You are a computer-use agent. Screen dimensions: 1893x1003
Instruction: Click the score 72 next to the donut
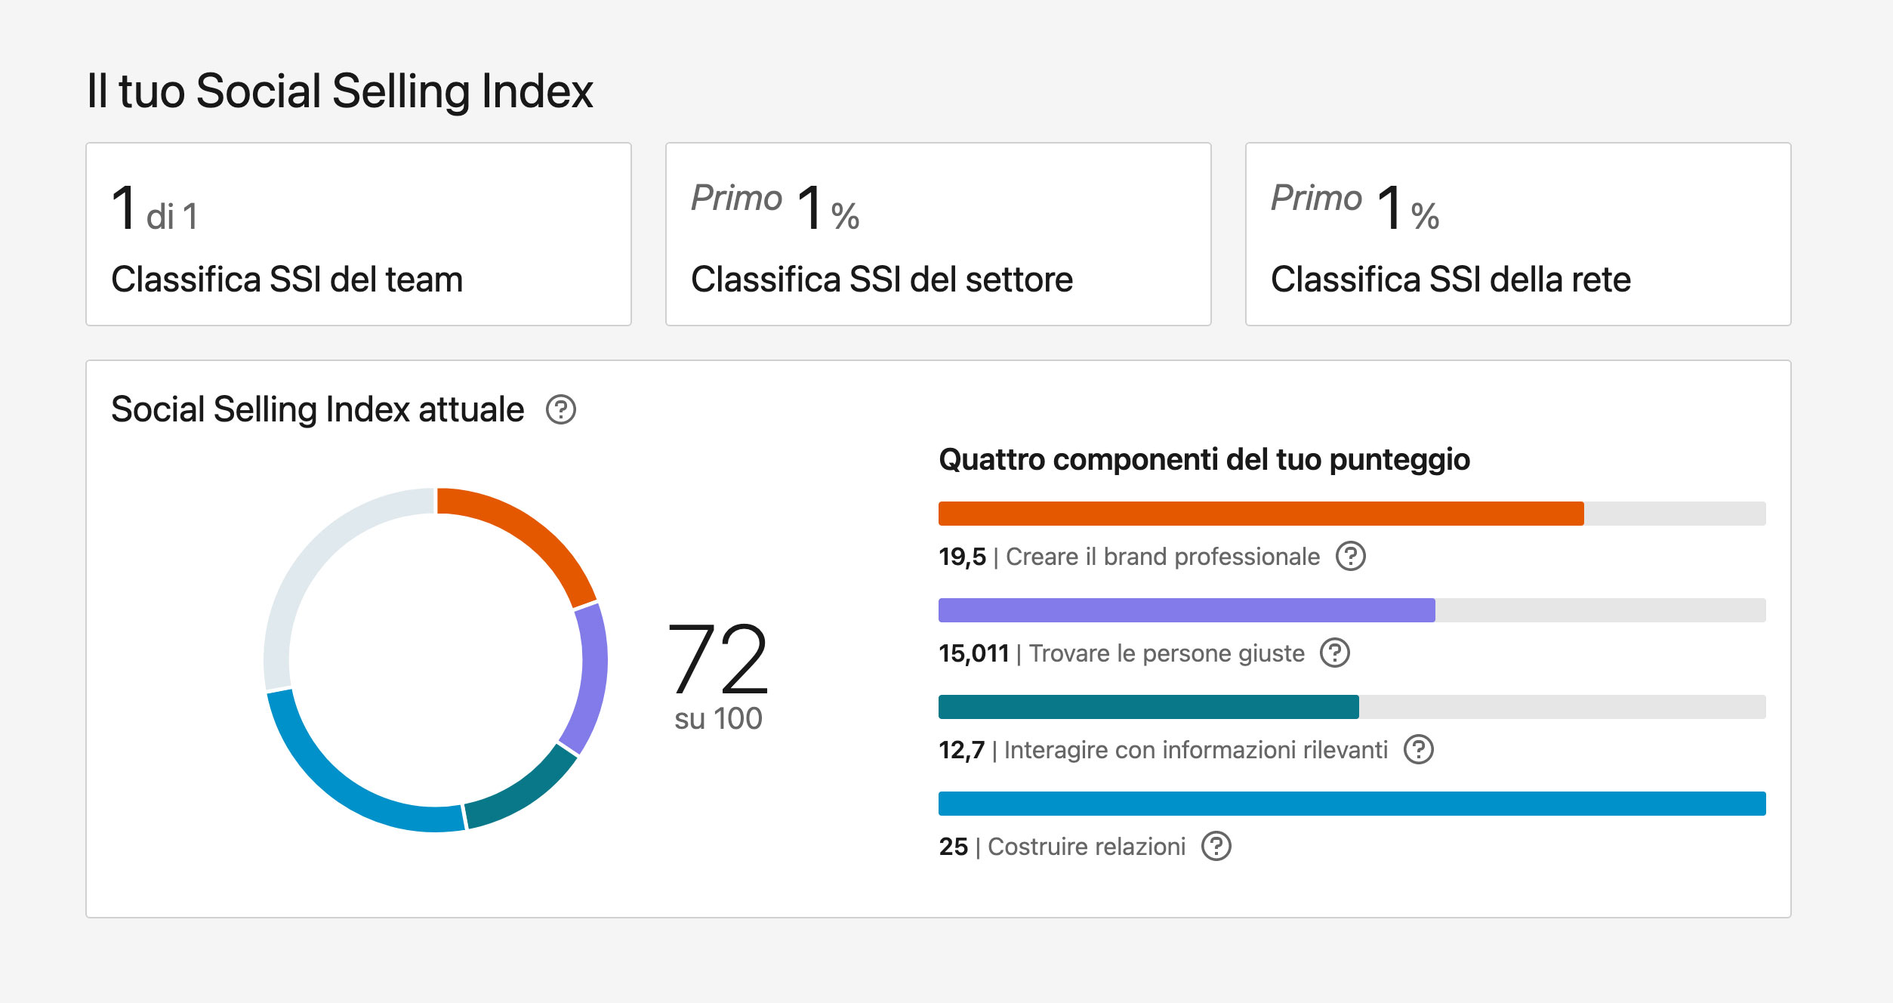(718, 659)
